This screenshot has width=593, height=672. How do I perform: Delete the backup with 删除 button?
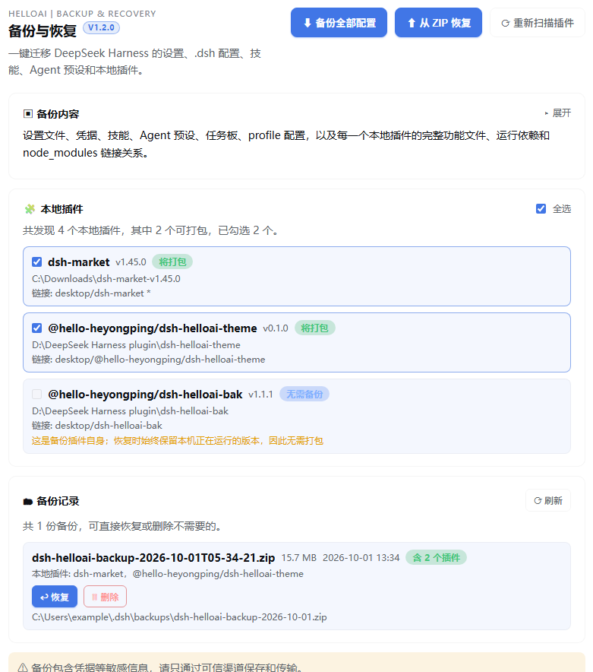(x=105, y=597)
